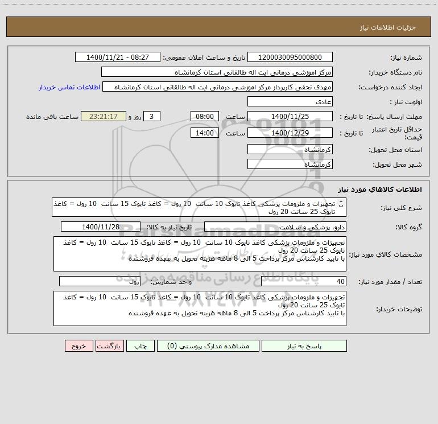438x424 pixels.
Task: Click the request creator field 'مهدی نجفی'
Action: (x=218, y=87)
